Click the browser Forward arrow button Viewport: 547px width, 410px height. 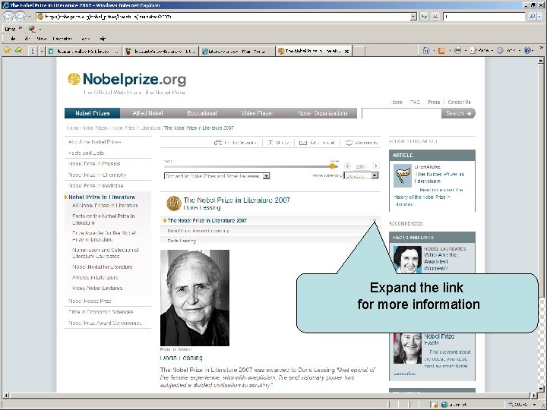[21, 17]
